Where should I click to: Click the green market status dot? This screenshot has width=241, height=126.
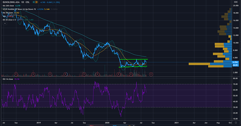(x=34, y=2)
